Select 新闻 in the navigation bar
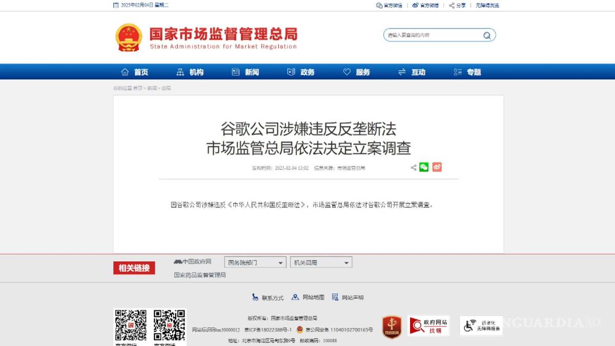This screenshot has width=615, height=346. coord(252,72)
